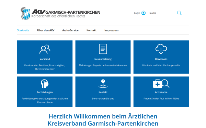Click the ÄKV Garmisch-Partenkirchen crest logo

[25, 14]
